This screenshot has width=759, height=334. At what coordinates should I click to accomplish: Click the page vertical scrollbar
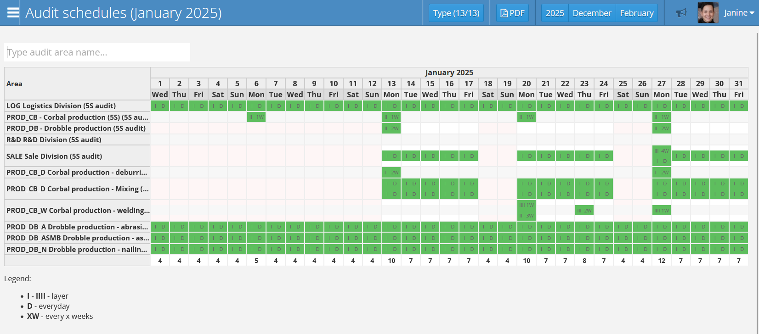(757, 138)
